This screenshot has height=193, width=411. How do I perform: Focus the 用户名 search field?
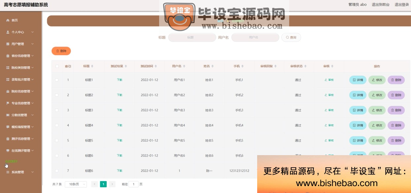click(255, 38)
